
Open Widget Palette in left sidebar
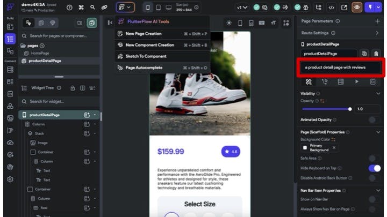tap(10, 27)
